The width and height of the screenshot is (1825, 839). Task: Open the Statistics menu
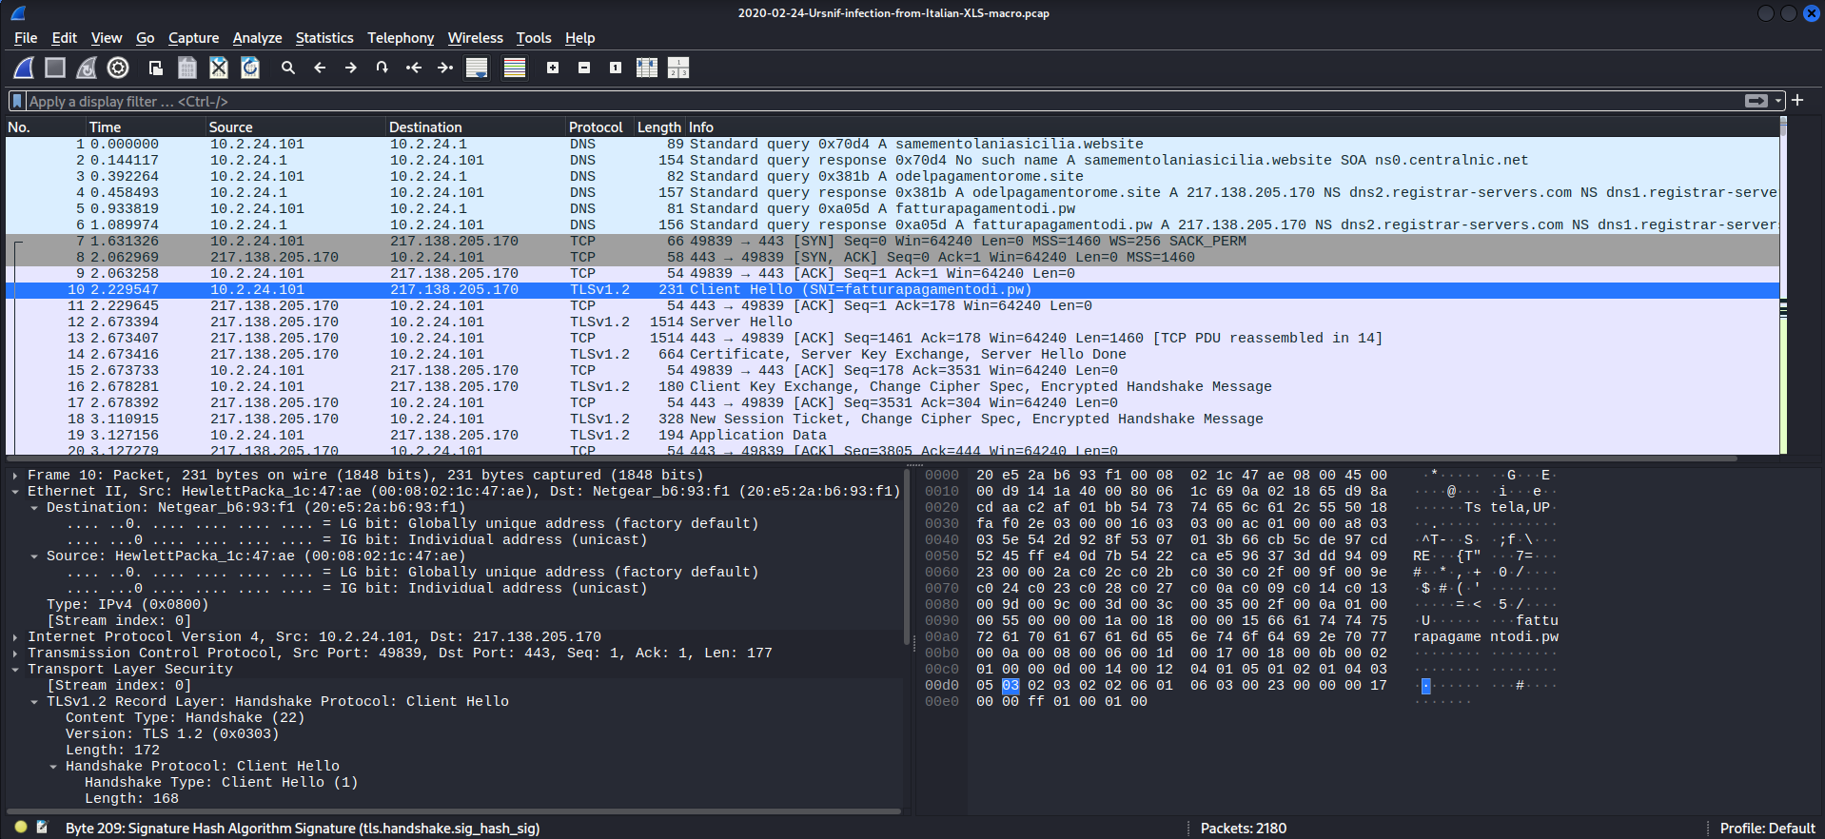click(x=324, y=38)
